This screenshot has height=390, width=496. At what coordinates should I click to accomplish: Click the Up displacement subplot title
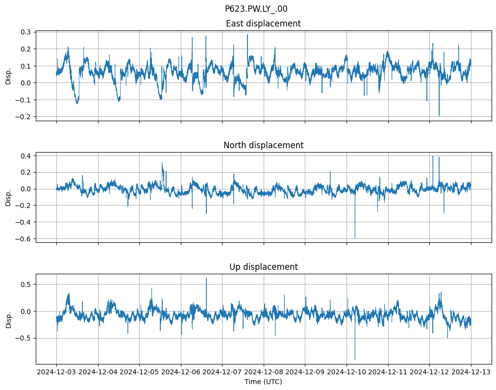[263, 267]
